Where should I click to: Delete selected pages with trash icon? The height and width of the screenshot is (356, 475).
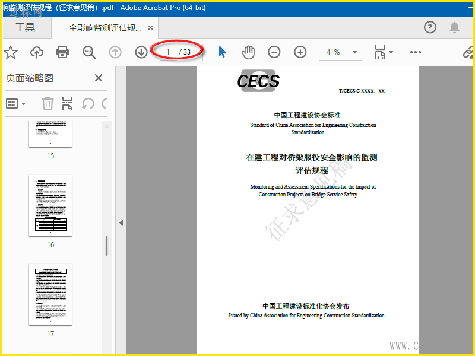47,103
